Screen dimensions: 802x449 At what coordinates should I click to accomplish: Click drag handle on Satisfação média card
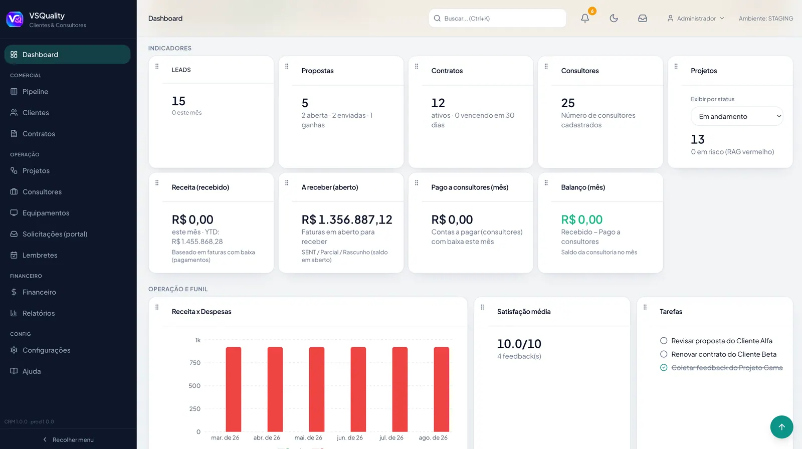(x=482, y=307)
